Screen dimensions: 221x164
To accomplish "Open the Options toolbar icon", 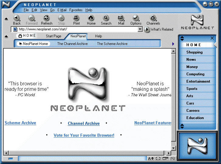I will [136, 18].
